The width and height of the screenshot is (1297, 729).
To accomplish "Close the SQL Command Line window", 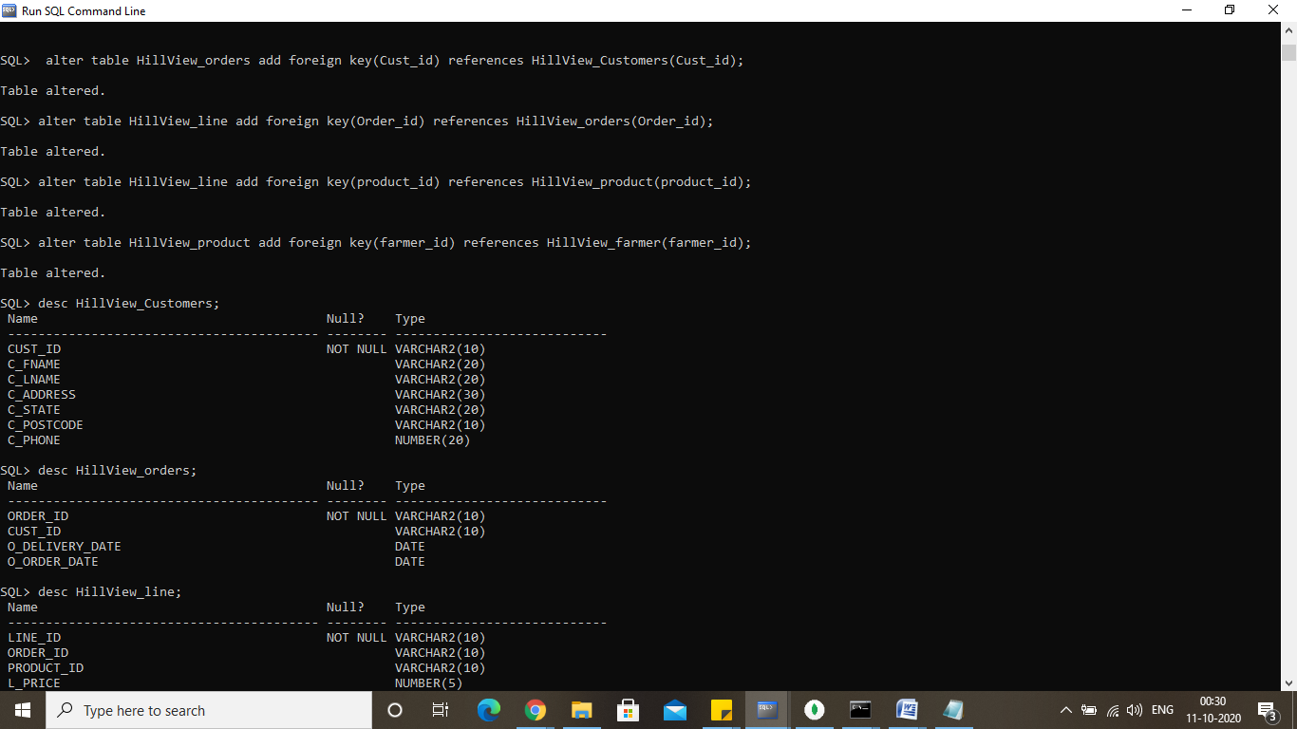I will (1274, 10).
